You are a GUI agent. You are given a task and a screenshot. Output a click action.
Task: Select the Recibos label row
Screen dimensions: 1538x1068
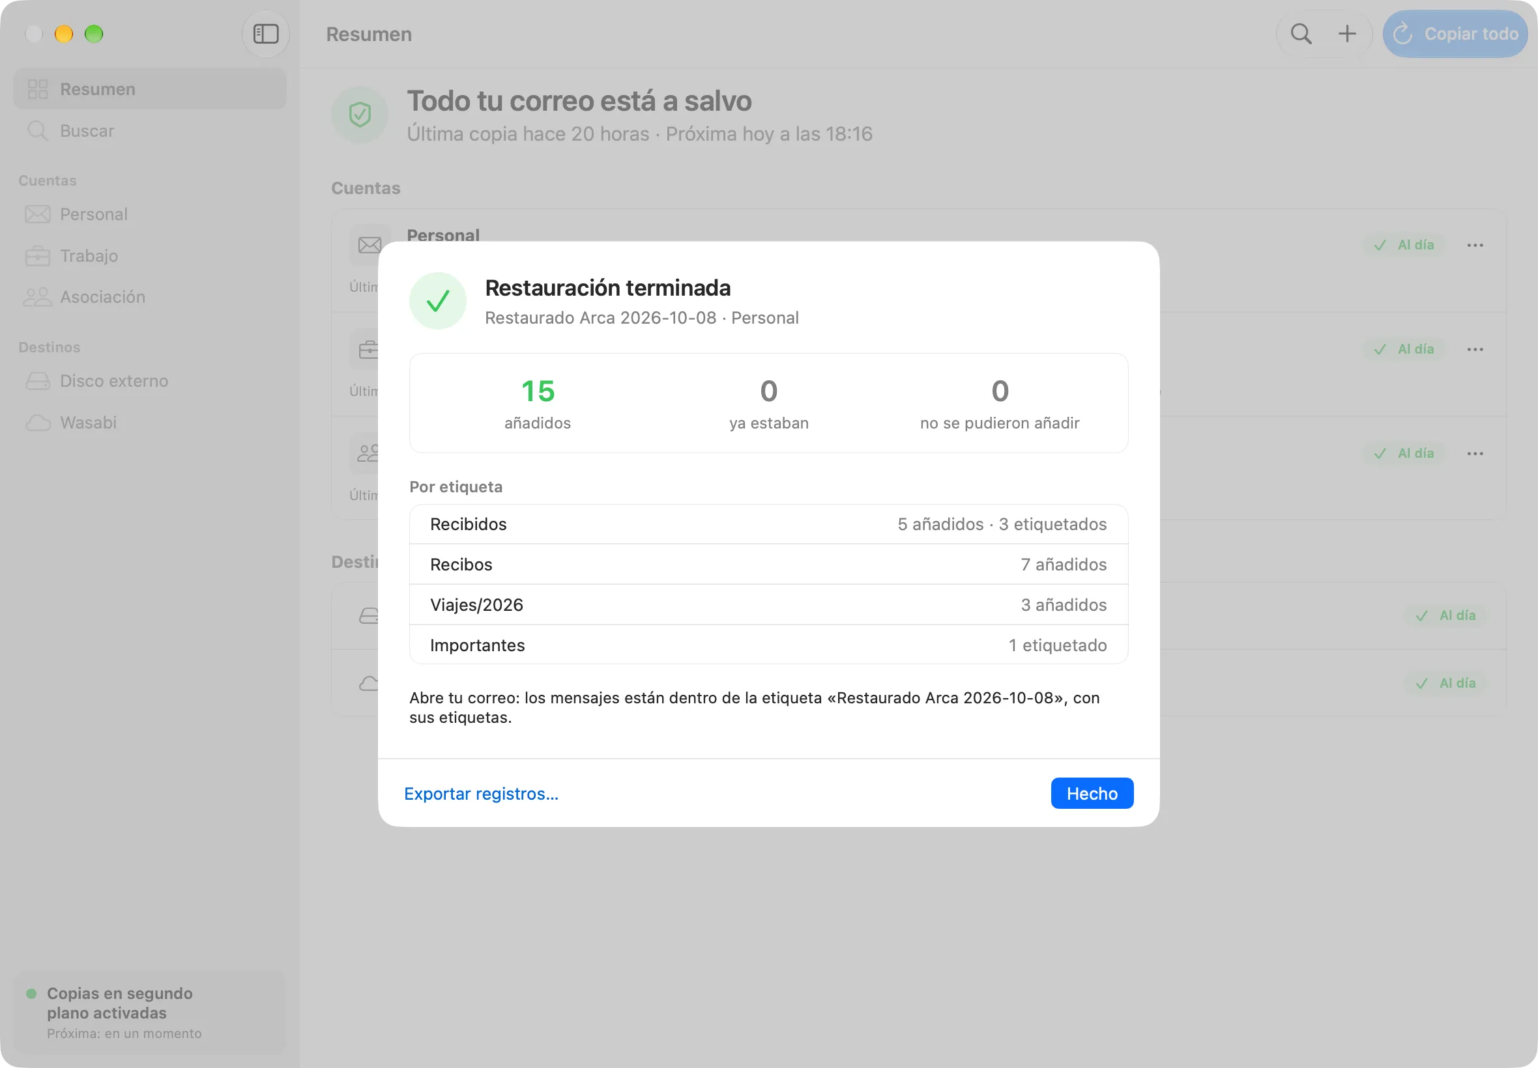(x=768, y=564)
